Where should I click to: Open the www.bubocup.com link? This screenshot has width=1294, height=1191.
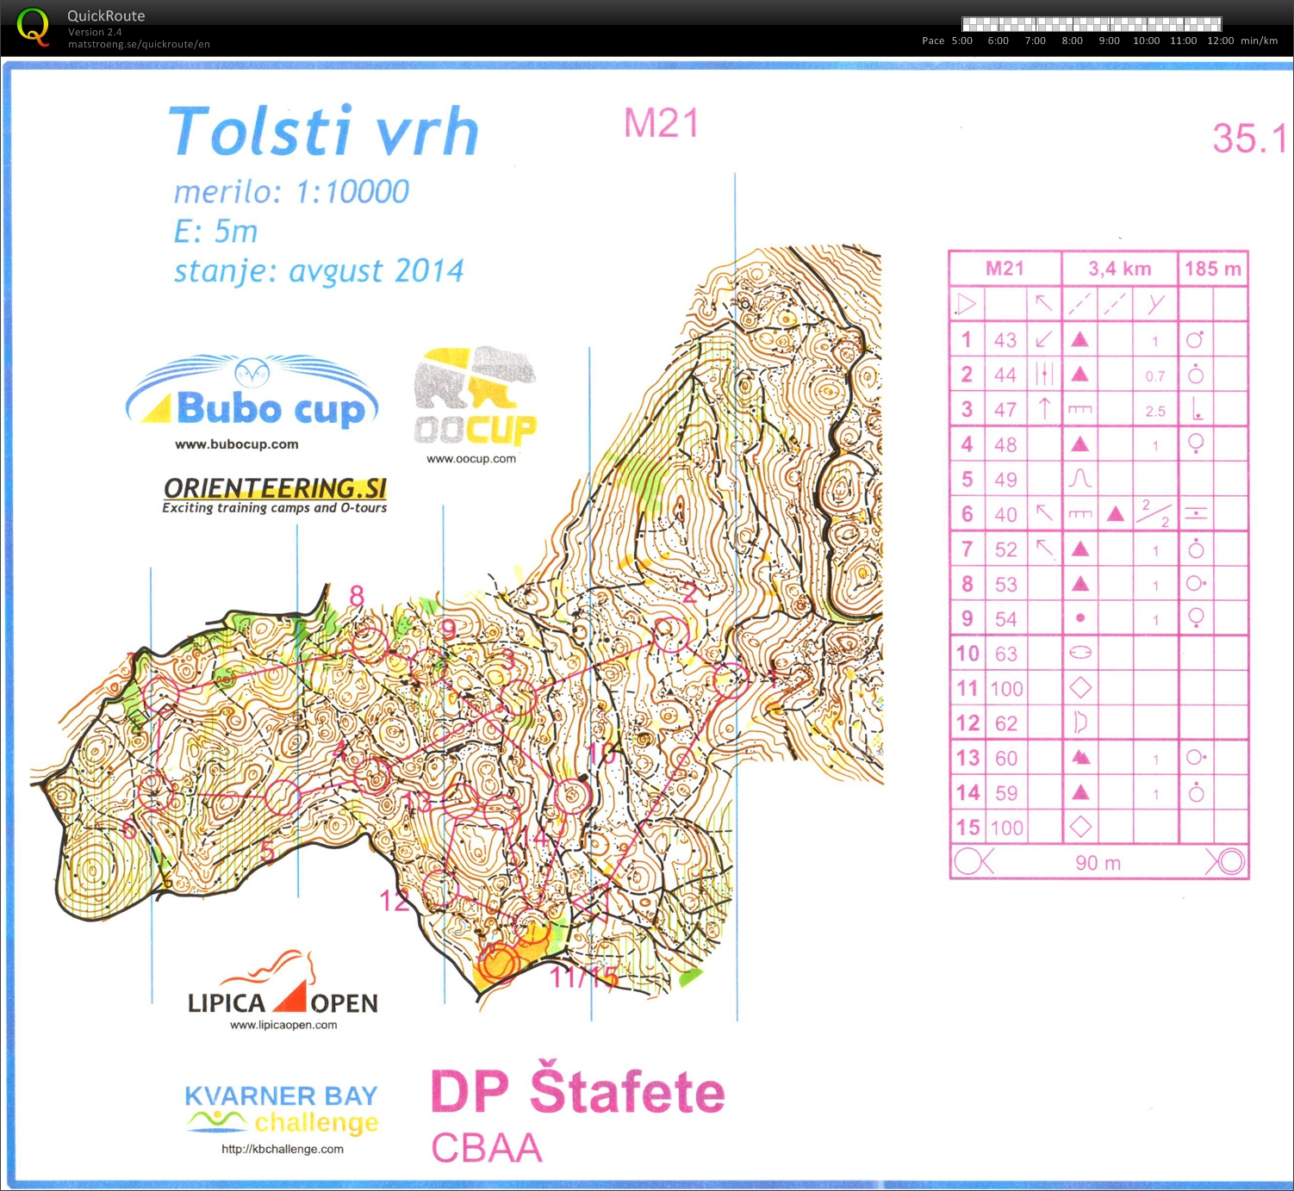tap(236, 444)
